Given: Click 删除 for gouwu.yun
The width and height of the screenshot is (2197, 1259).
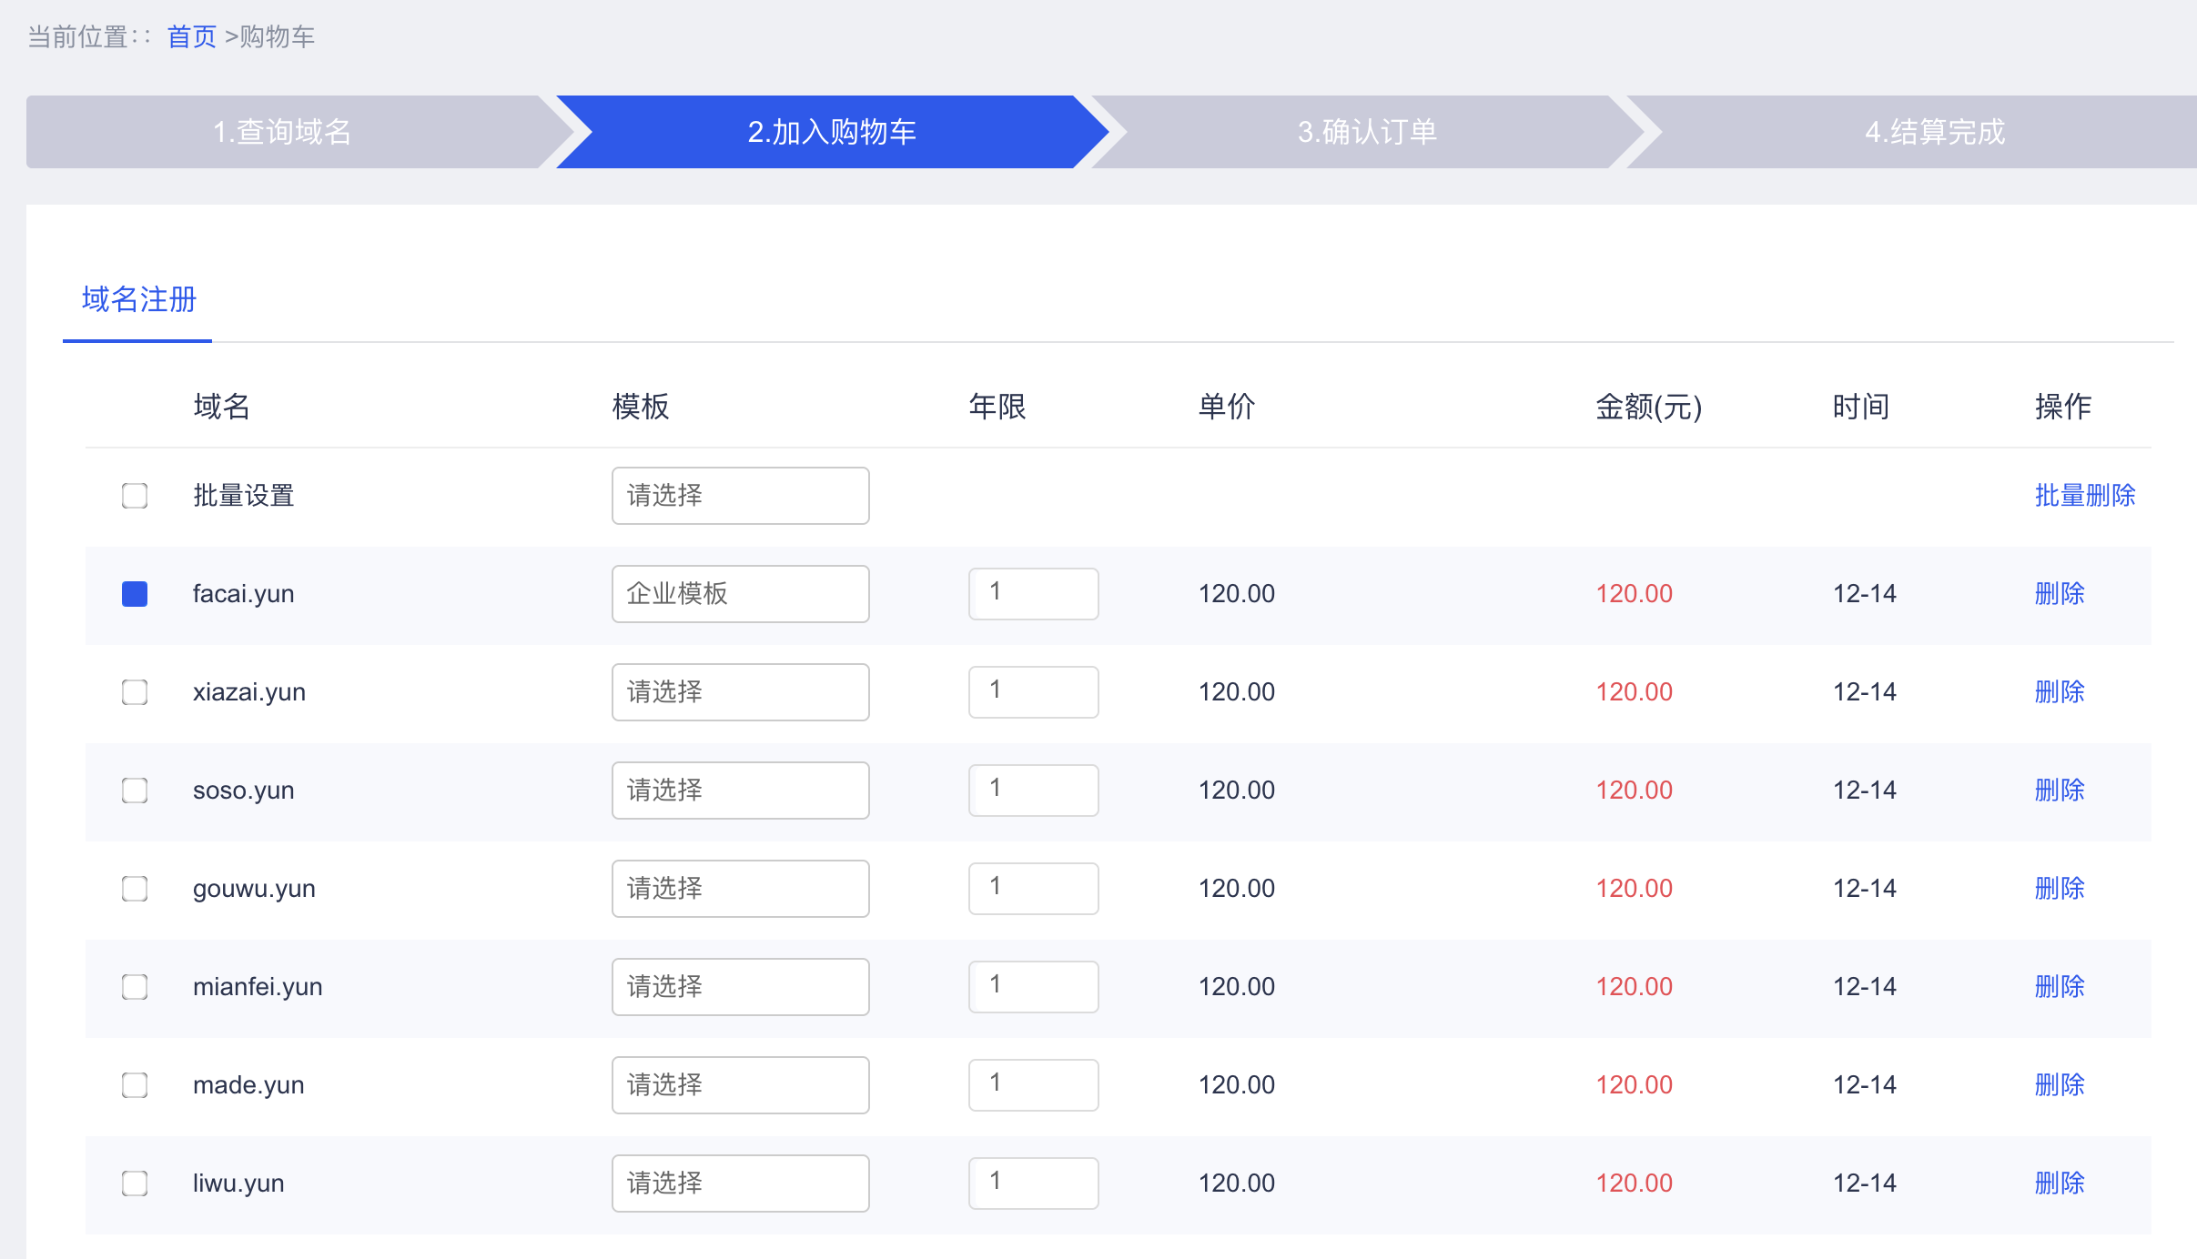Looking at the screenshot, I should [x=2060, y=889].
